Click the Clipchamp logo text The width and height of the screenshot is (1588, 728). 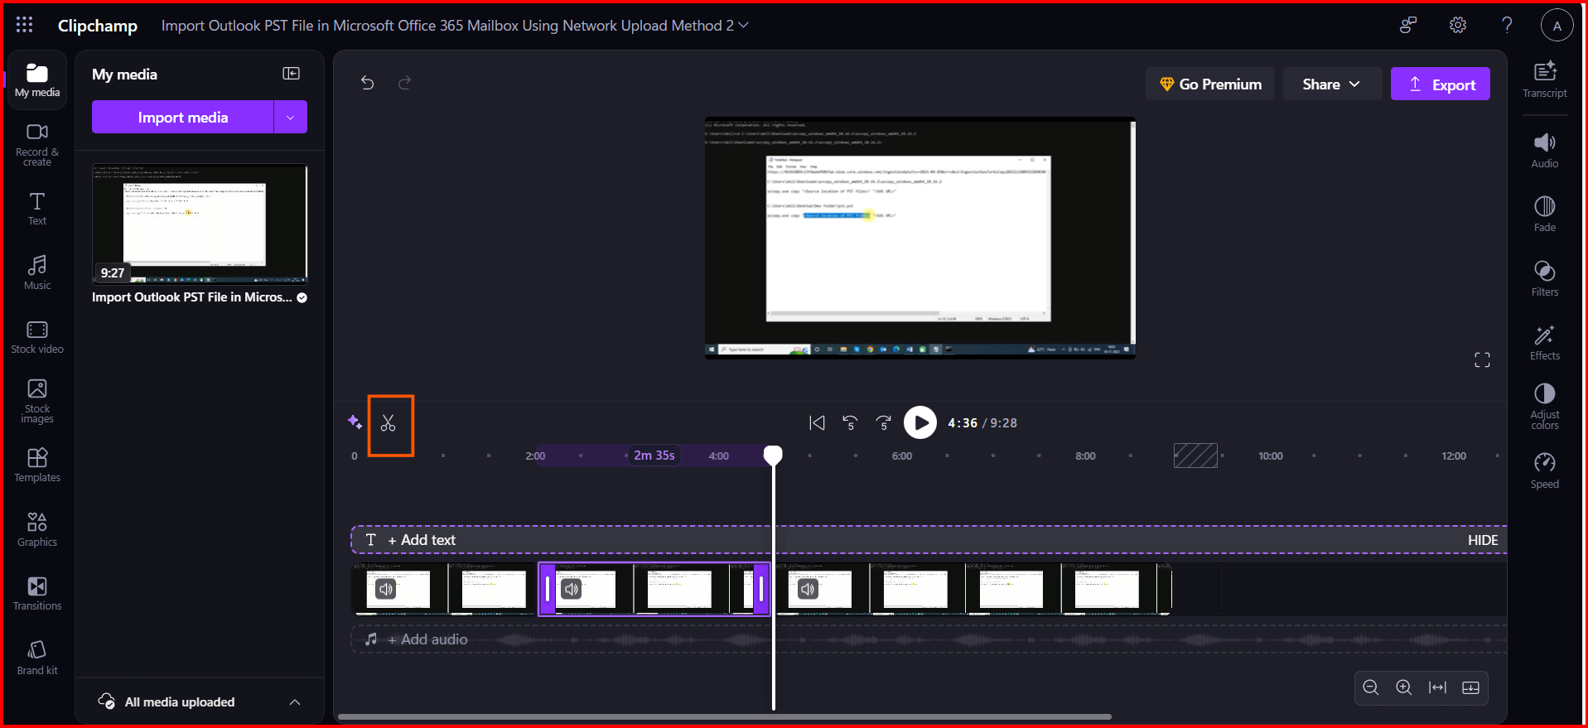(x=98, y=26)
